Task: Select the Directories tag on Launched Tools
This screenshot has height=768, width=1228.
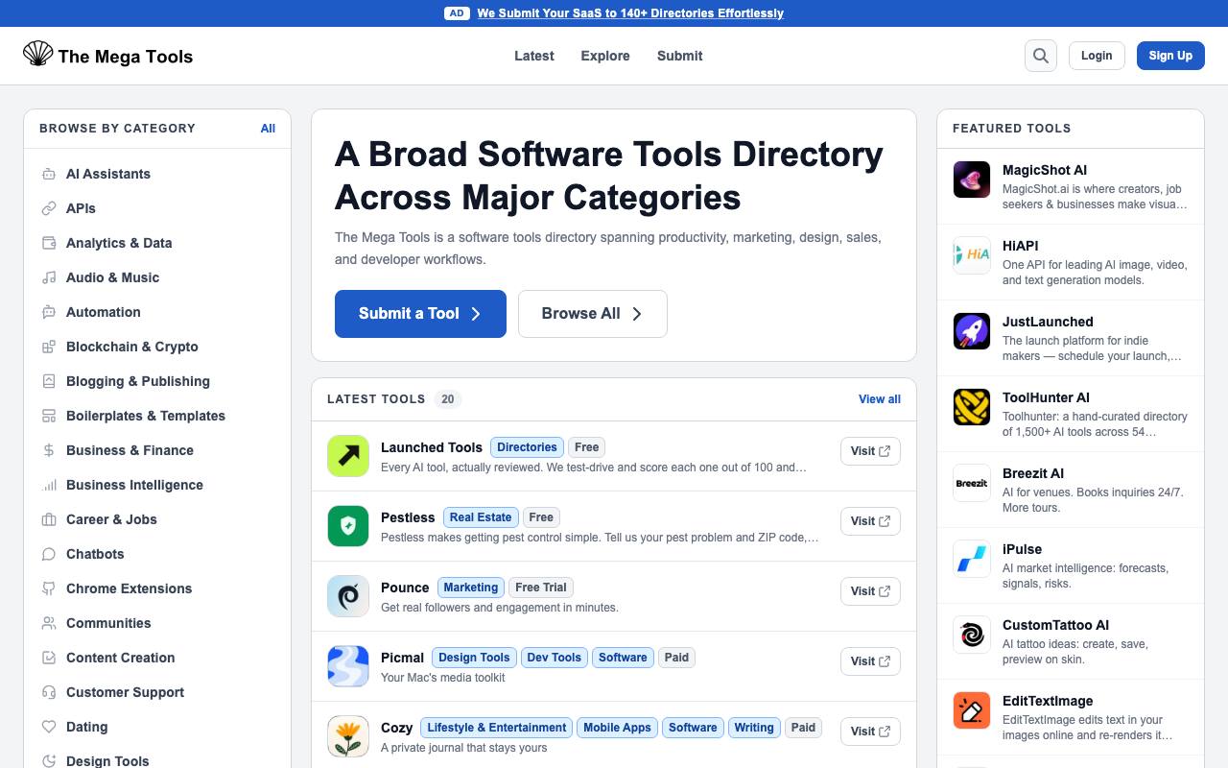Action: (527, 447)
